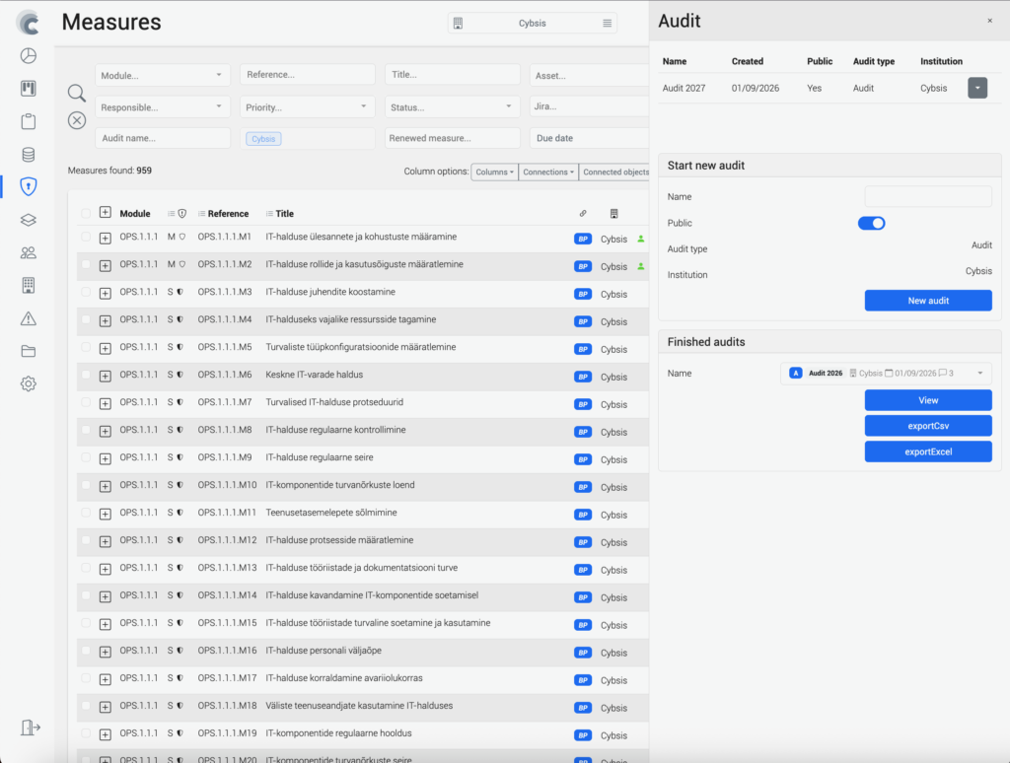
Task: Clear filters with the circled X icon
Action: click(x=77, y=120)
